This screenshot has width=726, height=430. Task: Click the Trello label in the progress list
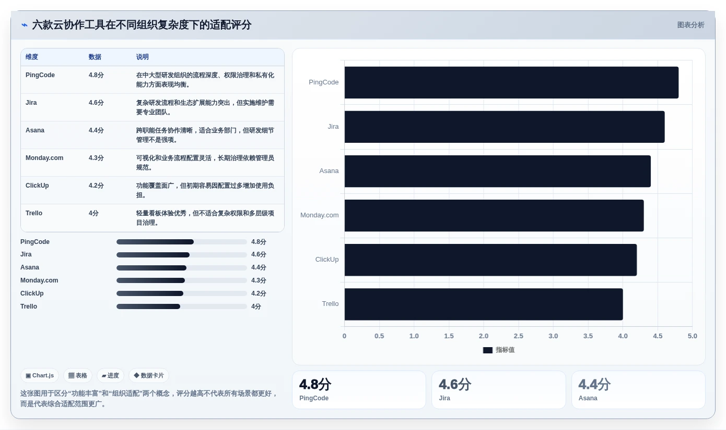coord(29,306)
